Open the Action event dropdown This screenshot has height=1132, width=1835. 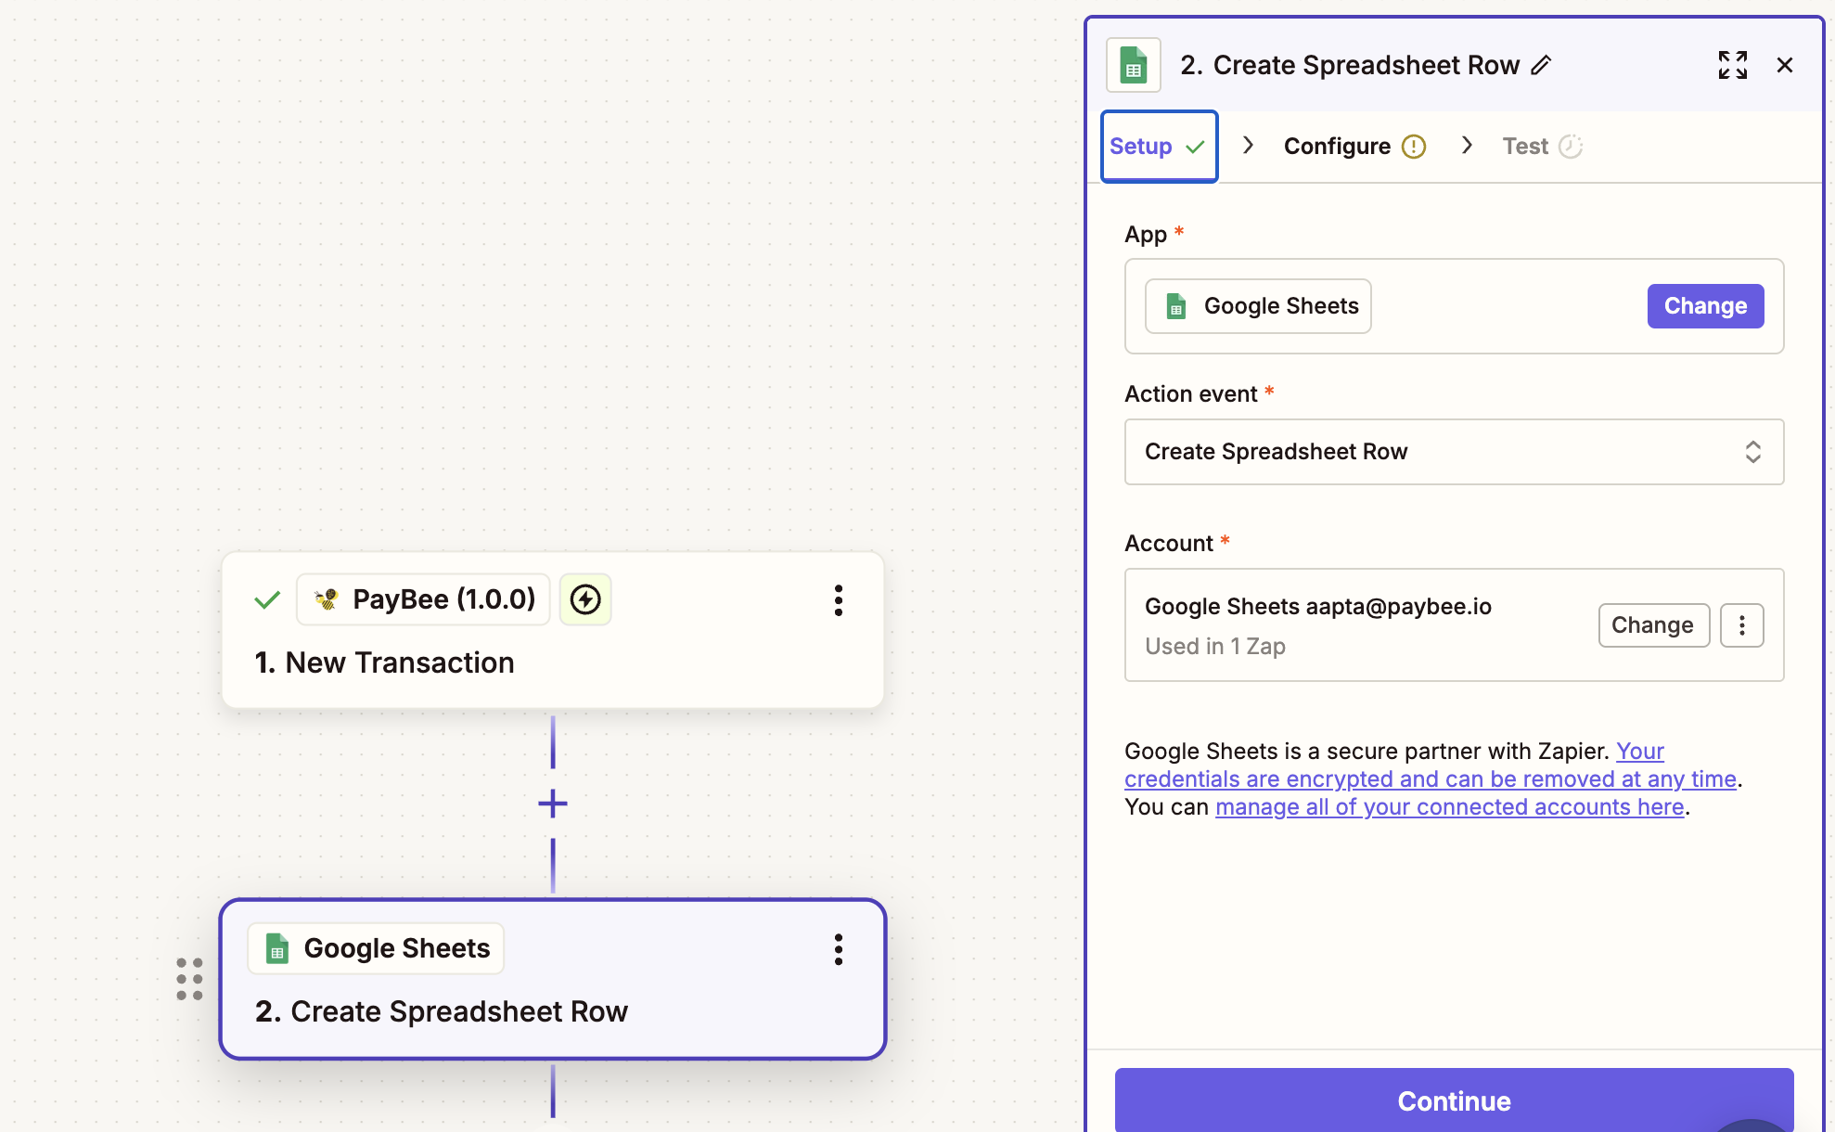(x=1454, y=452)
